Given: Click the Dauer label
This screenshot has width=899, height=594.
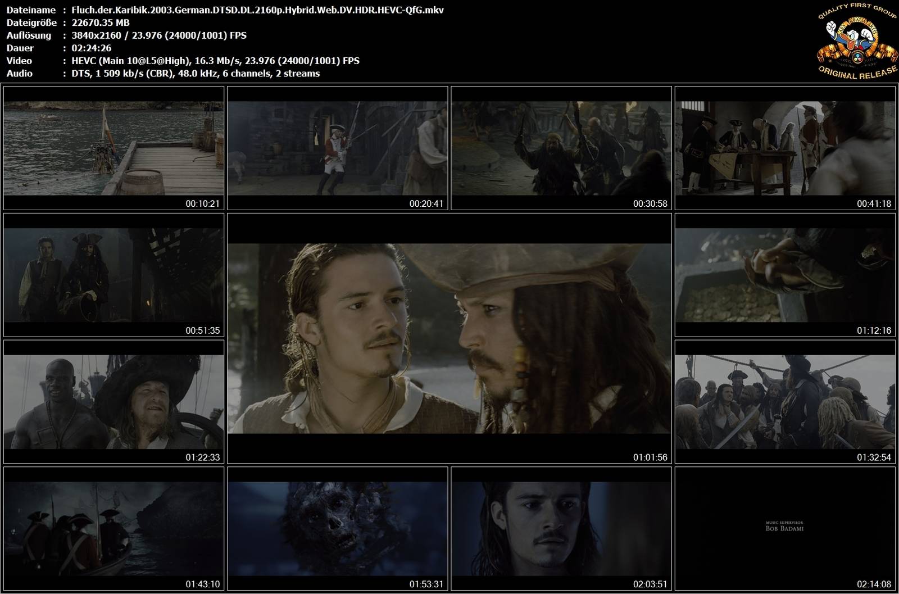Looking at the screenshot, I should (20, 48).
